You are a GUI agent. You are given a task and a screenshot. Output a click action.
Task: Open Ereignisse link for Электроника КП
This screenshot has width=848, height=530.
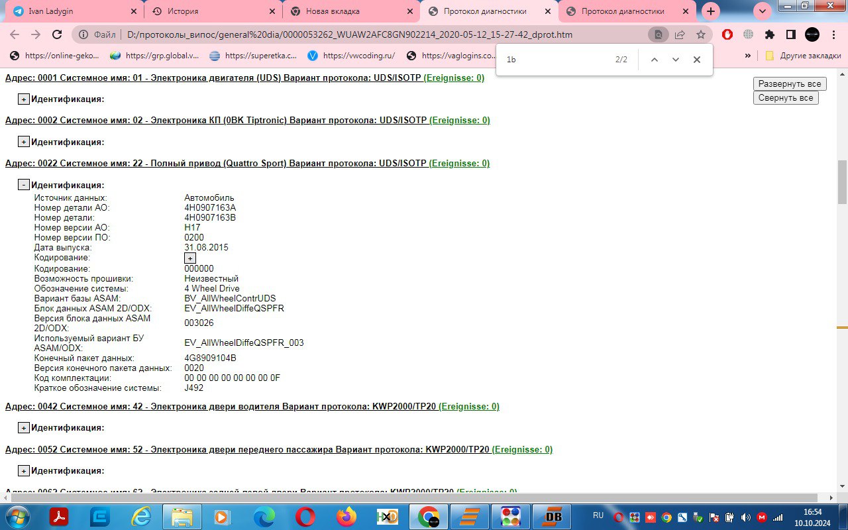(x=460, y=120)
